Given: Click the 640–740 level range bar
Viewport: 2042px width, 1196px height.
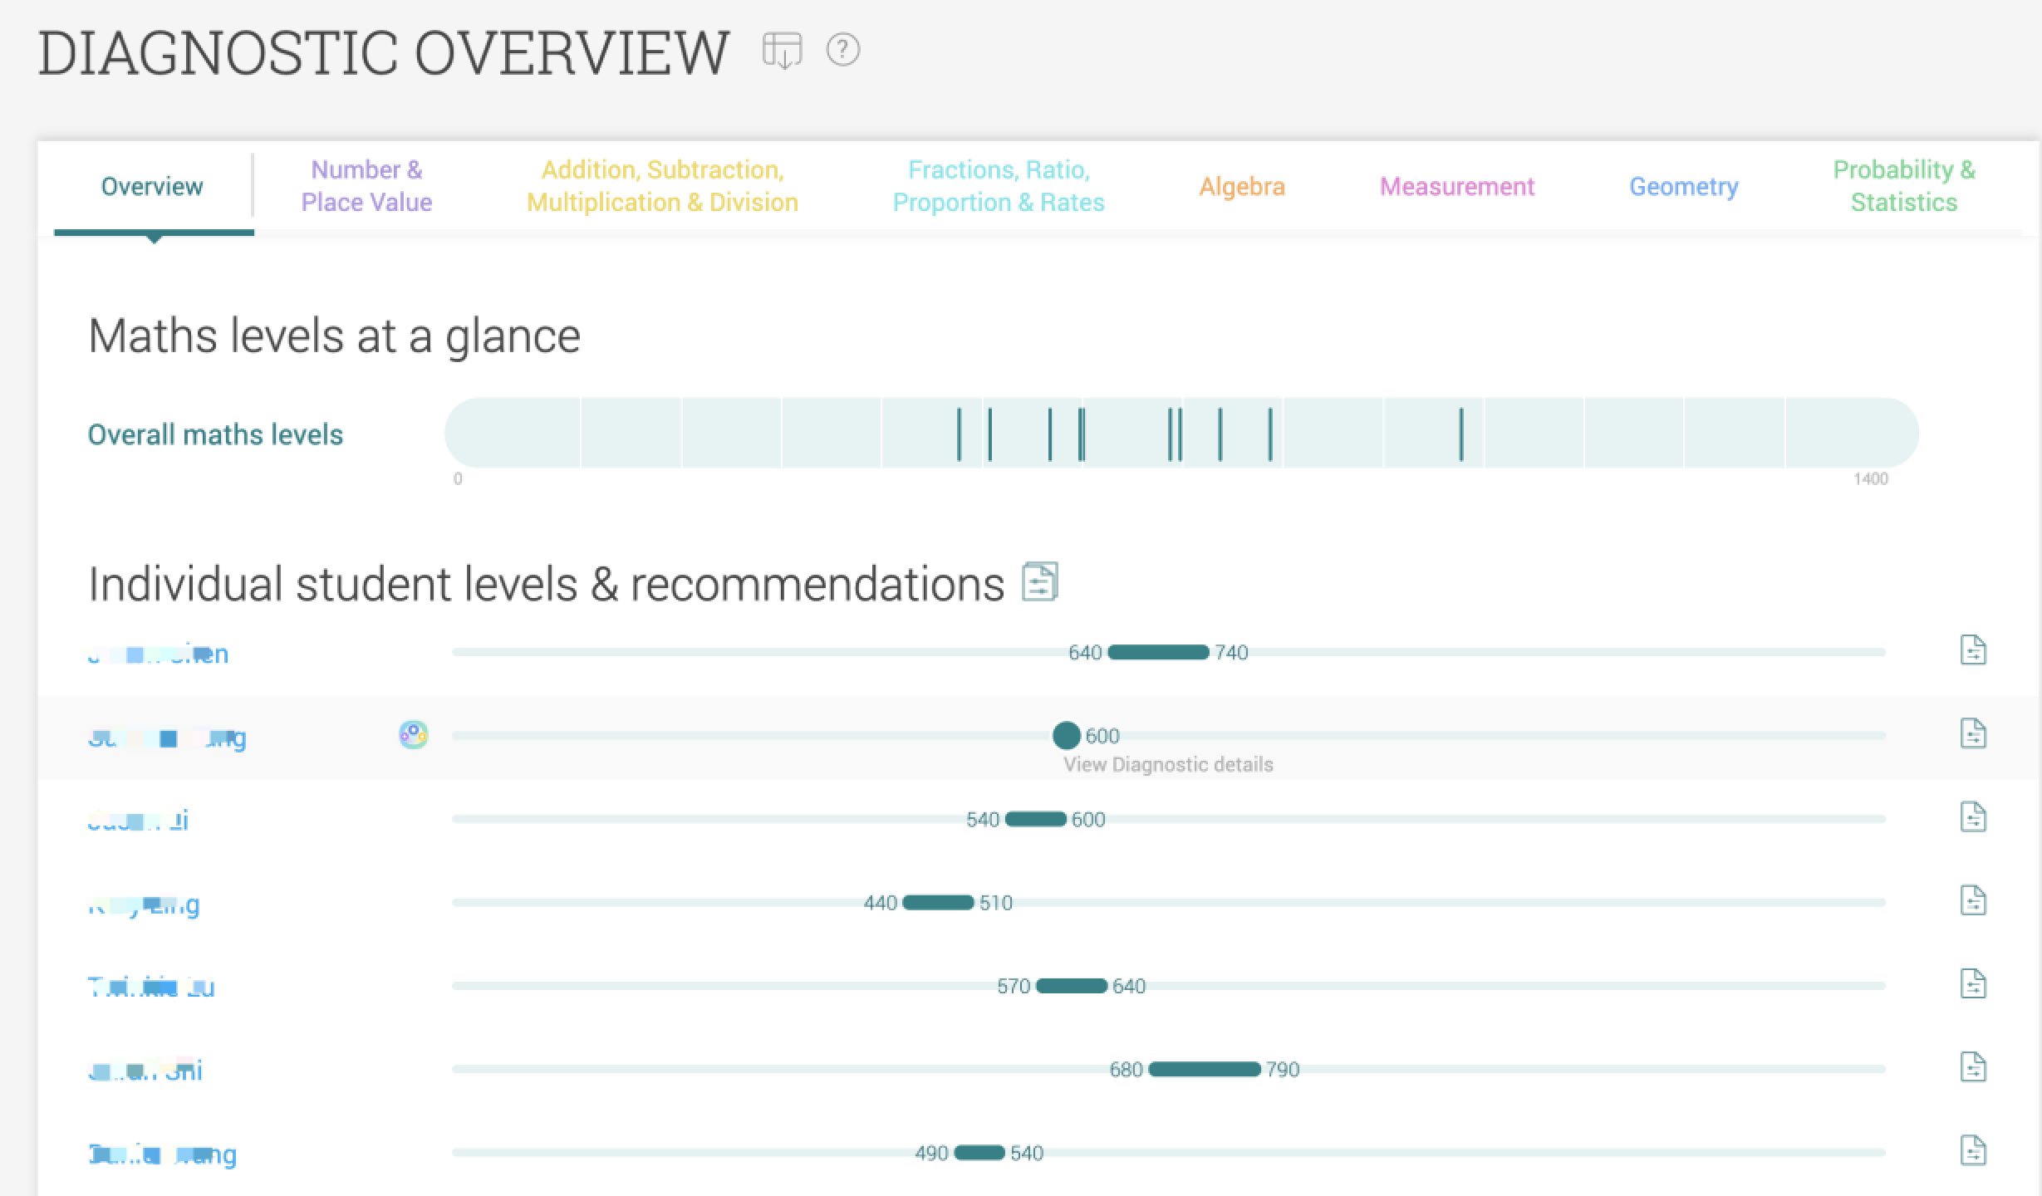Looking at the screenshot, I should [x=1158, y=652].
